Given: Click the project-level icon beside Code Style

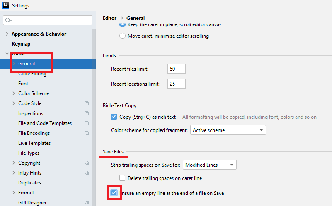Looking at the screenshot, I should point(87,103).
